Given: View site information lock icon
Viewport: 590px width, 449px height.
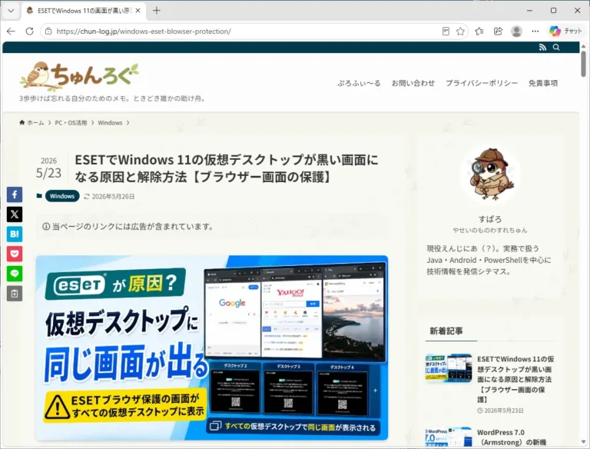Looking at the screenshot, I should click(x=48, y=32).
